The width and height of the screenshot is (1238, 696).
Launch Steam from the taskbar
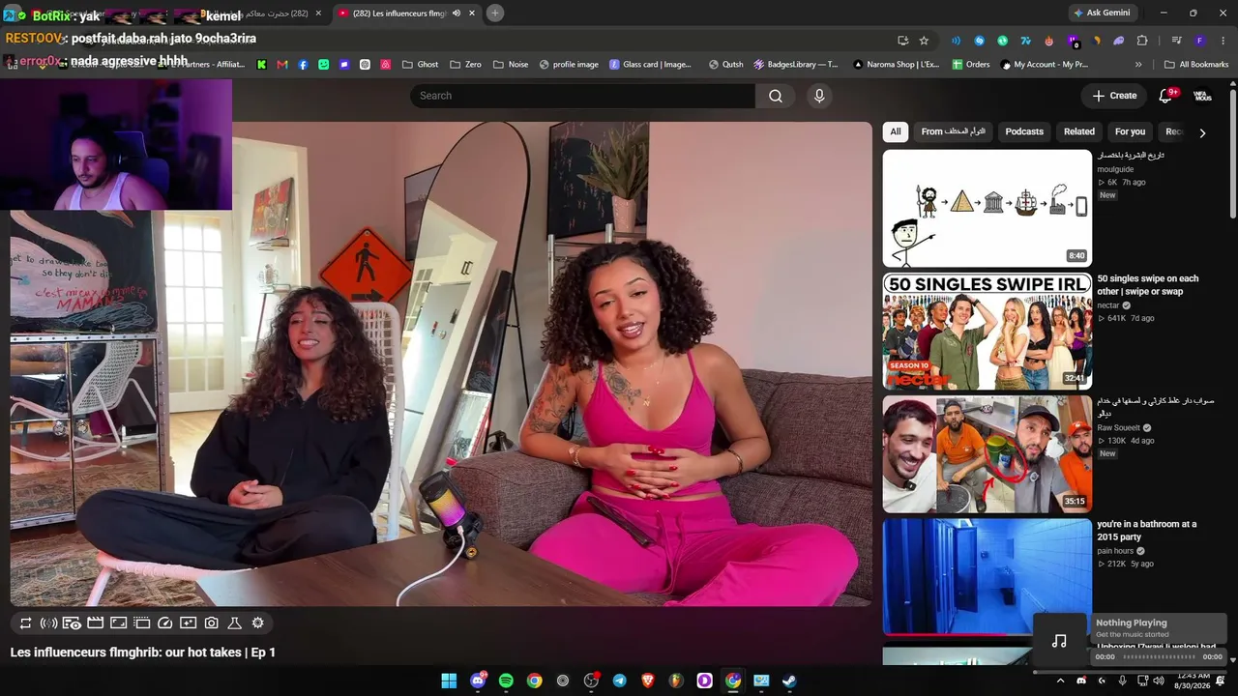coord(789,681)
